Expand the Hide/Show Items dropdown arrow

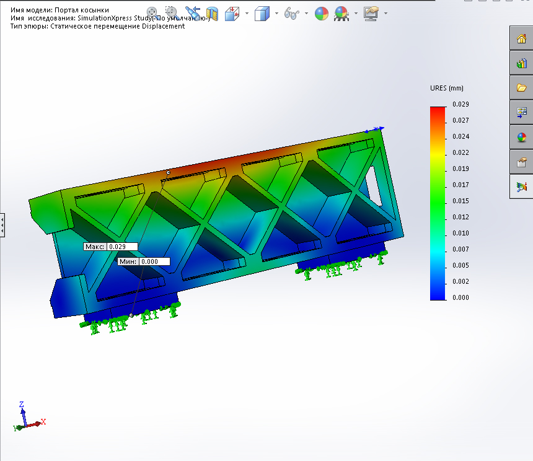[x=306, y=14]
